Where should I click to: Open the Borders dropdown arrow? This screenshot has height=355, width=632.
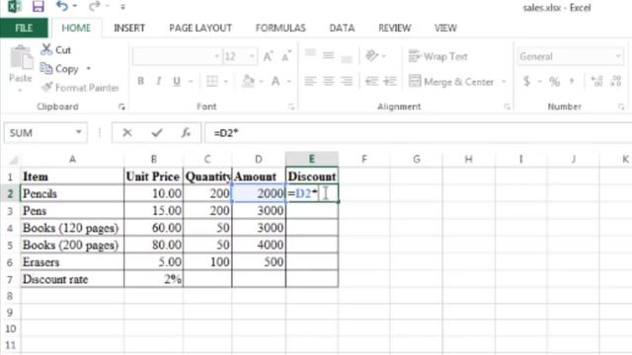pos(226,82)
